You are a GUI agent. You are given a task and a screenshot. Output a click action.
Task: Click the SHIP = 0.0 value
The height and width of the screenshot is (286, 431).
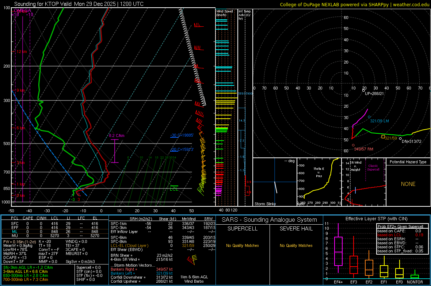[85, 279]
